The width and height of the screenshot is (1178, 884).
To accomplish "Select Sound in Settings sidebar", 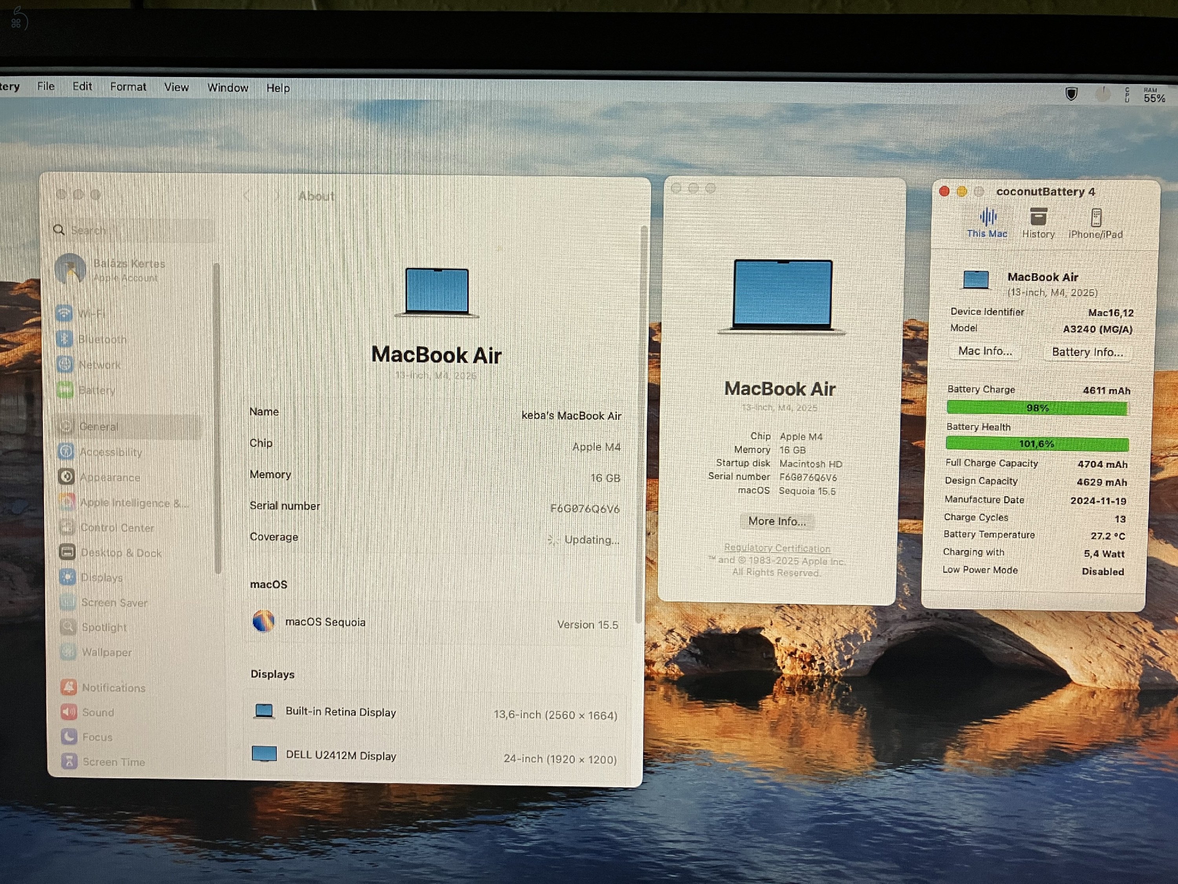I will click(x=128, y=712).
